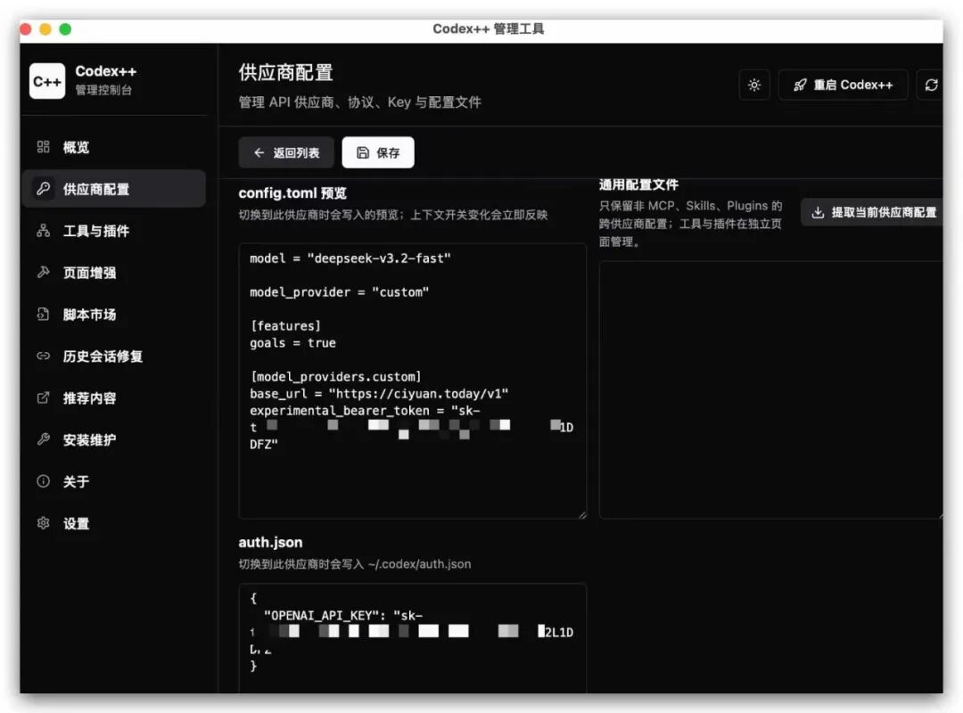The height and width of the screenshot is (713, 963).
Task: Select the 供应商配置 sidebar item
Action: (x=113, y=189)
